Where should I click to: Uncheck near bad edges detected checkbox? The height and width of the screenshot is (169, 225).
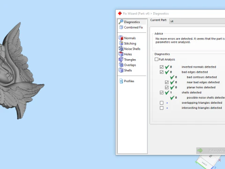pos(167,82)
